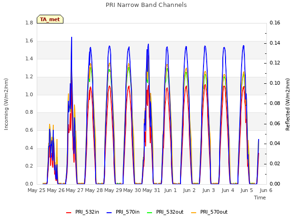Click the Jun 1 x-axis tick label

coord(170,190)
